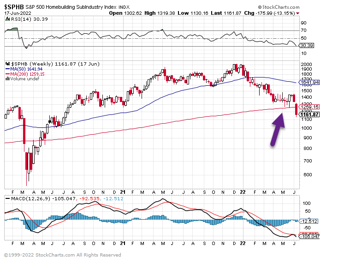Viewport: 356px width, 263px height.
Task: Click the Volume undef legend text
Action: coord(25,79)
